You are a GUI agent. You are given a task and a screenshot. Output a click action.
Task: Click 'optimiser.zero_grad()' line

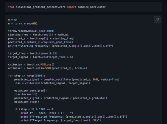point(30,91)
